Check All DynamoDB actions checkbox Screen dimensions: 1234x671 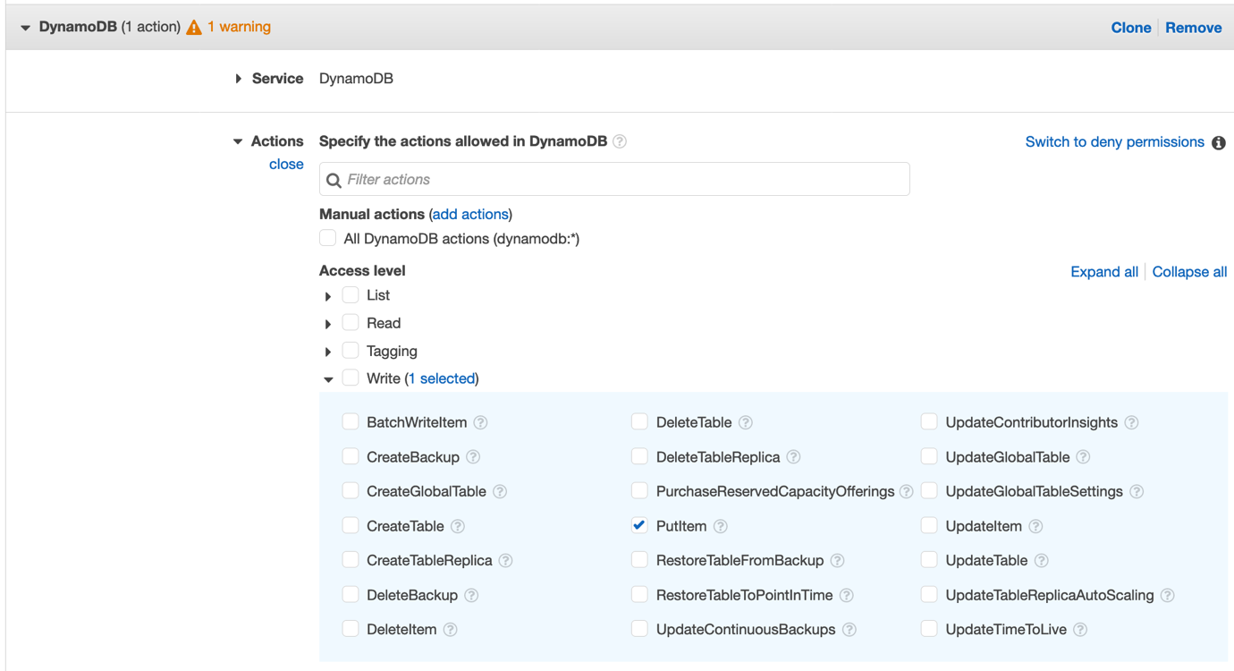pyautogui.click(x=328, y=238)
